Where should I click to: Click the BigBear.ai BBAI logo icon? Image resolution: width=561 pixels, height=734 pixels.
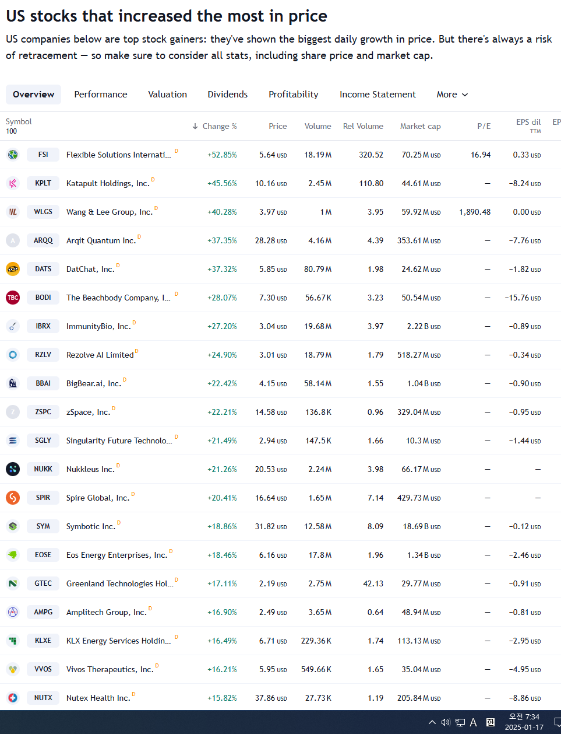[x=13, y=383]
